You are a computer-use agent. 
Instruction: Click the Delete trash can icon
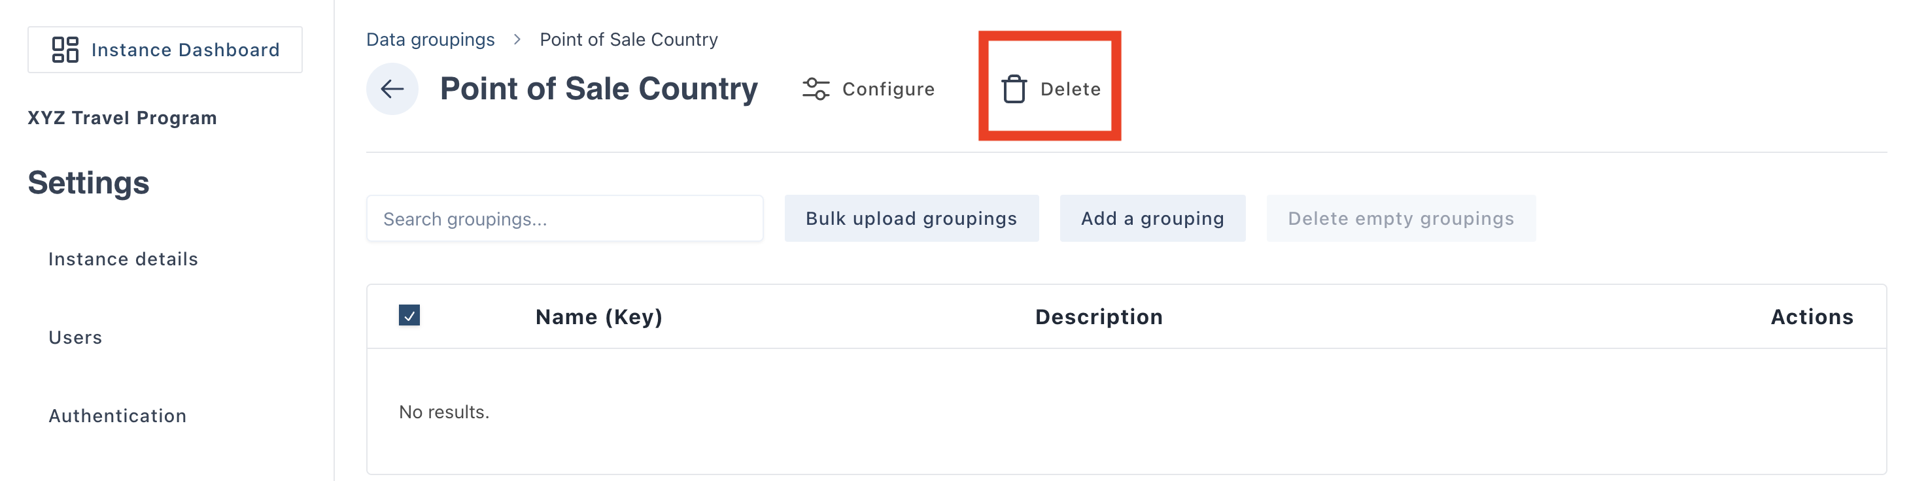pos(1013,89)
